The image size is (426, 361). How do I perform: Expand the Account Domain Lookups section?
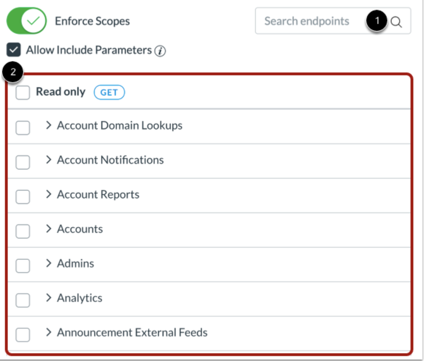48,125
